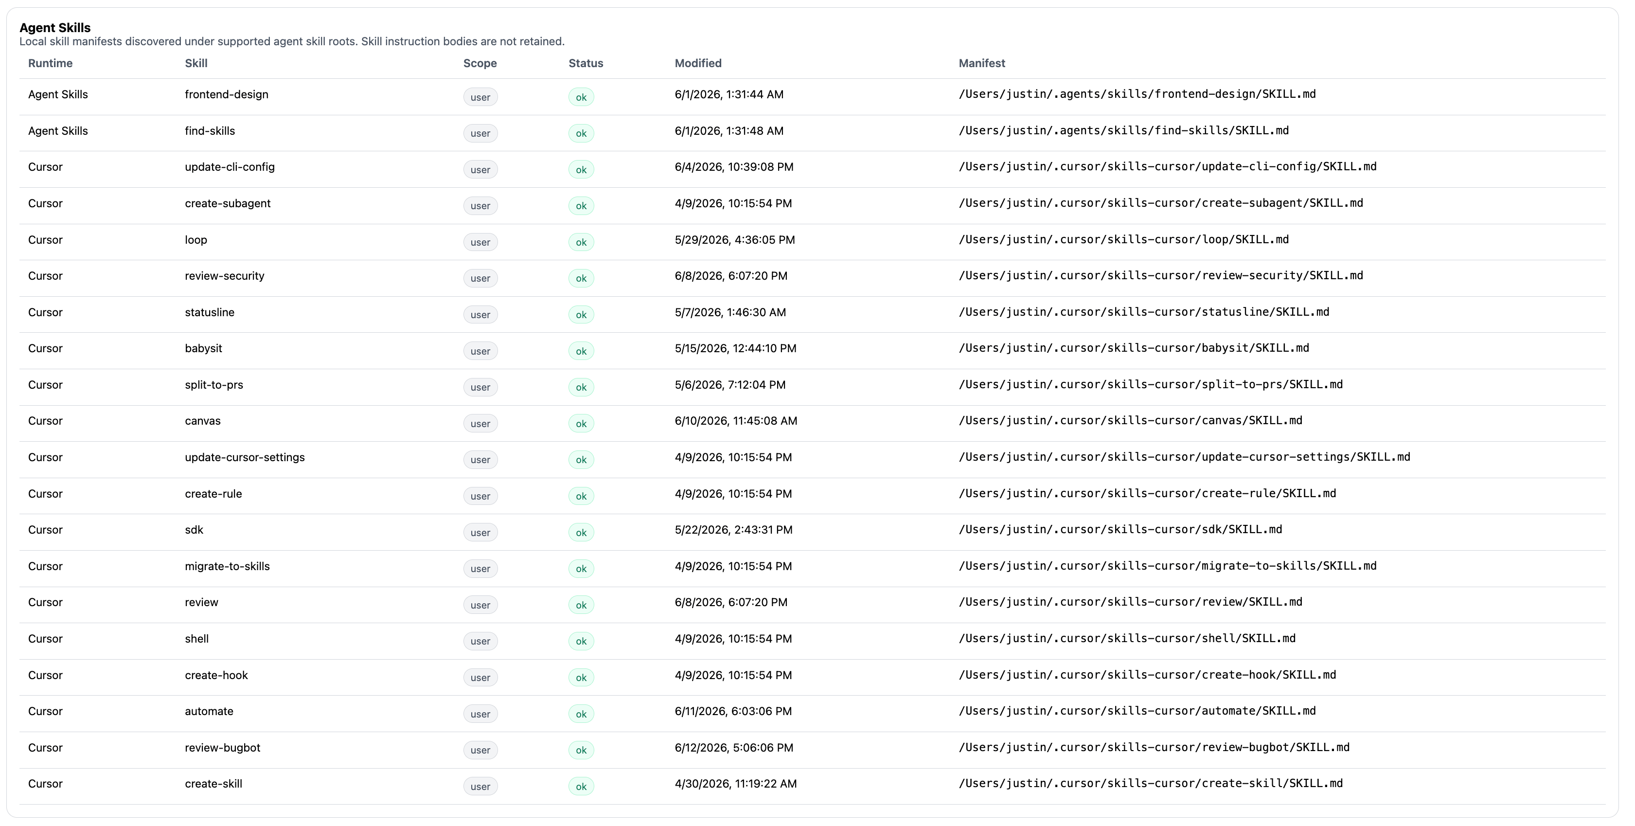Click the Agent Skills runtime cell for frontend-design

pos(58,94)
